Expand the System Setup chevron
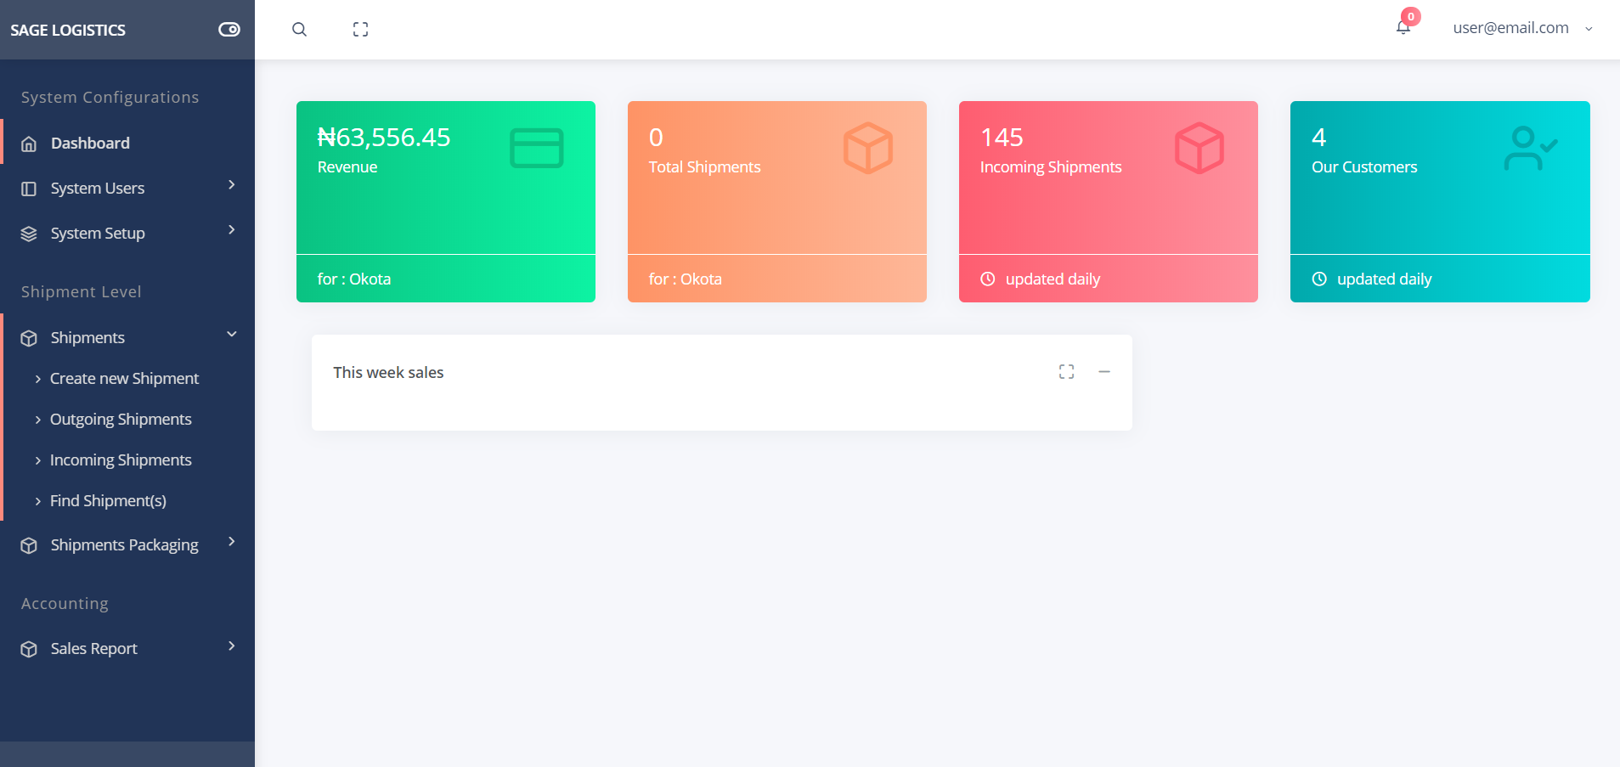The height and width of the screenshot is (767, 1620). click(x=231, y=230)
